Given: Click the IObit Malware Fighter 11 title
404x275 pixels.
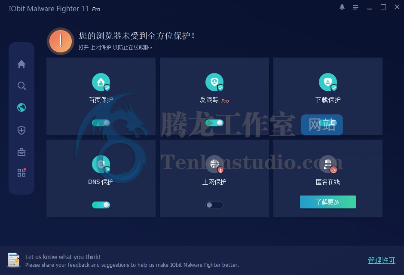Looking at the screenshot, I should [x=49, y=9].
